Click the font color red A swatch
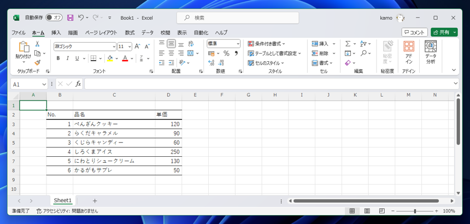This screenshot has width=470, height=224. [x=125, y=58]
